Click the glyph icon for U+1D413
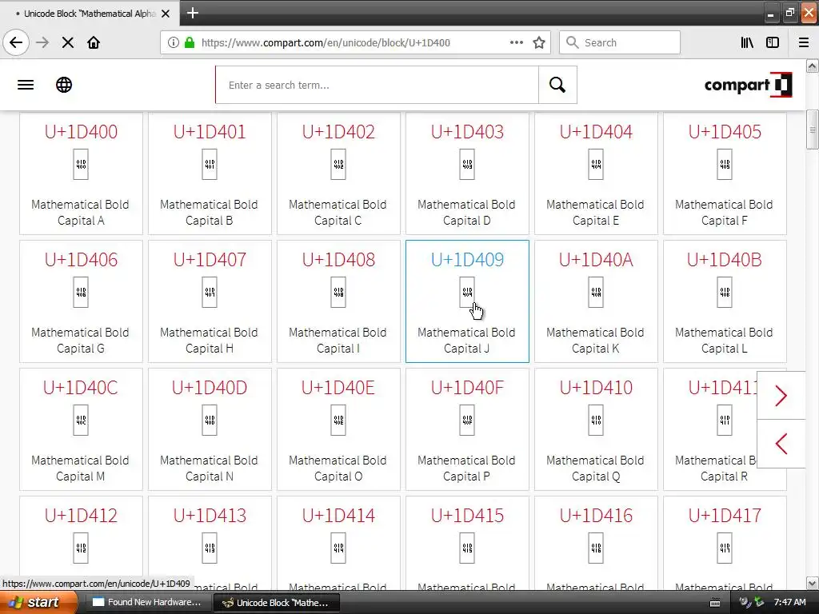The width and height of the screenshot is (819, 614). point(210,548)
